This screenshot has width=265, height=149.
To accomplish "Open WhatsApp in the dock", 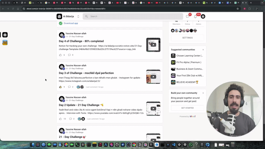I will point(191,145).
